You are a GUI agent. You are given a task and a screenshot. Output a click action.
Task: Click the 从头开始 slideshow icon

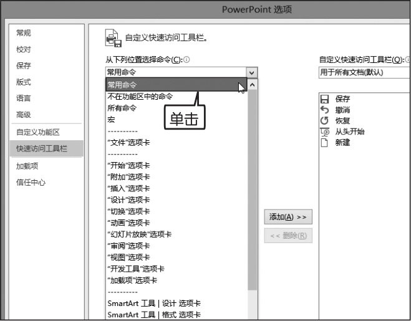pos(324,132)
